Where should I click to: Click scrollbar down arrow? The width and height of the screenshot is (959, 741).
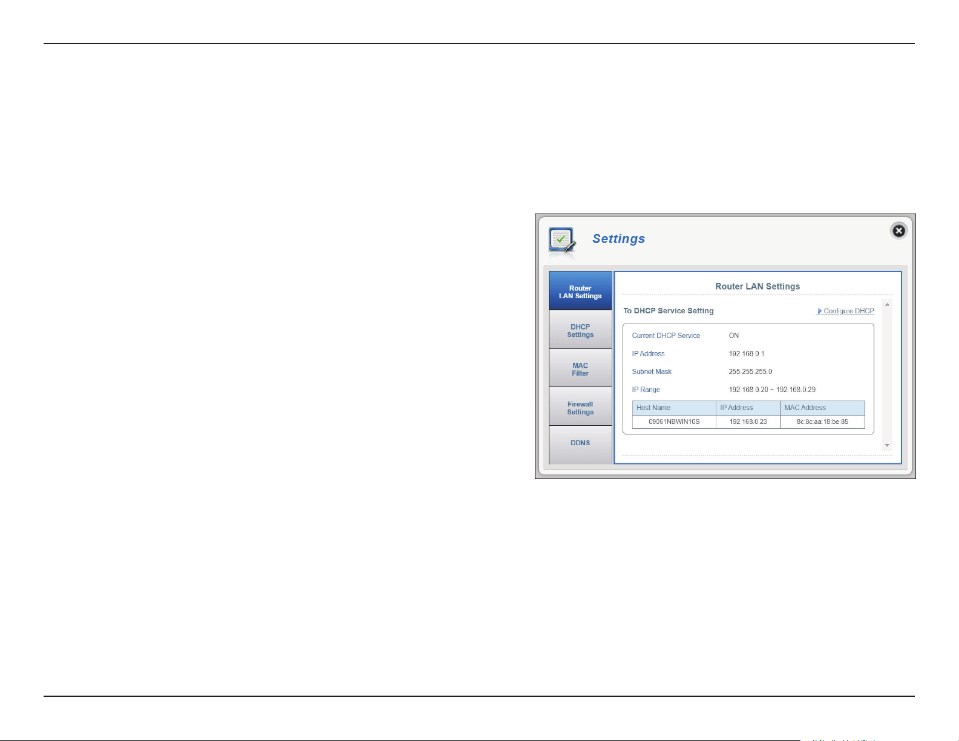coord(887,445)
